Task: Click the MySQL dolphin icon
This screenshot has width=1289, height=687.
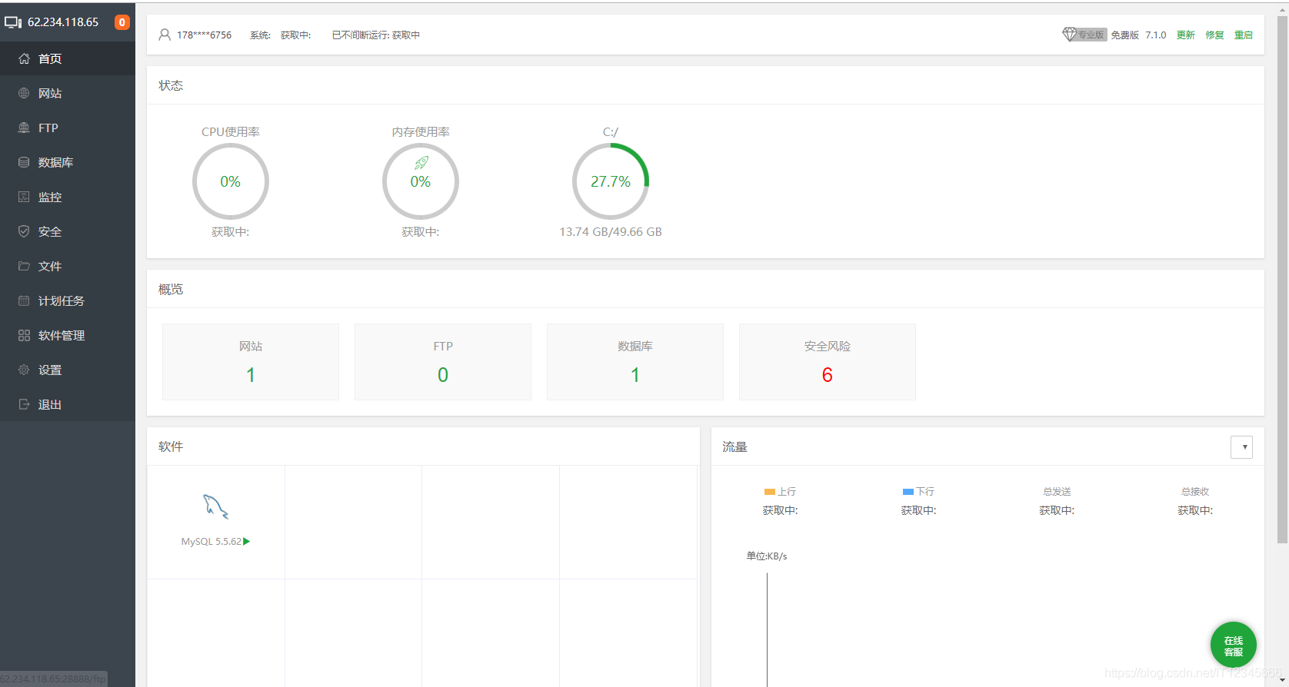Action: click(x=215, y=506)
